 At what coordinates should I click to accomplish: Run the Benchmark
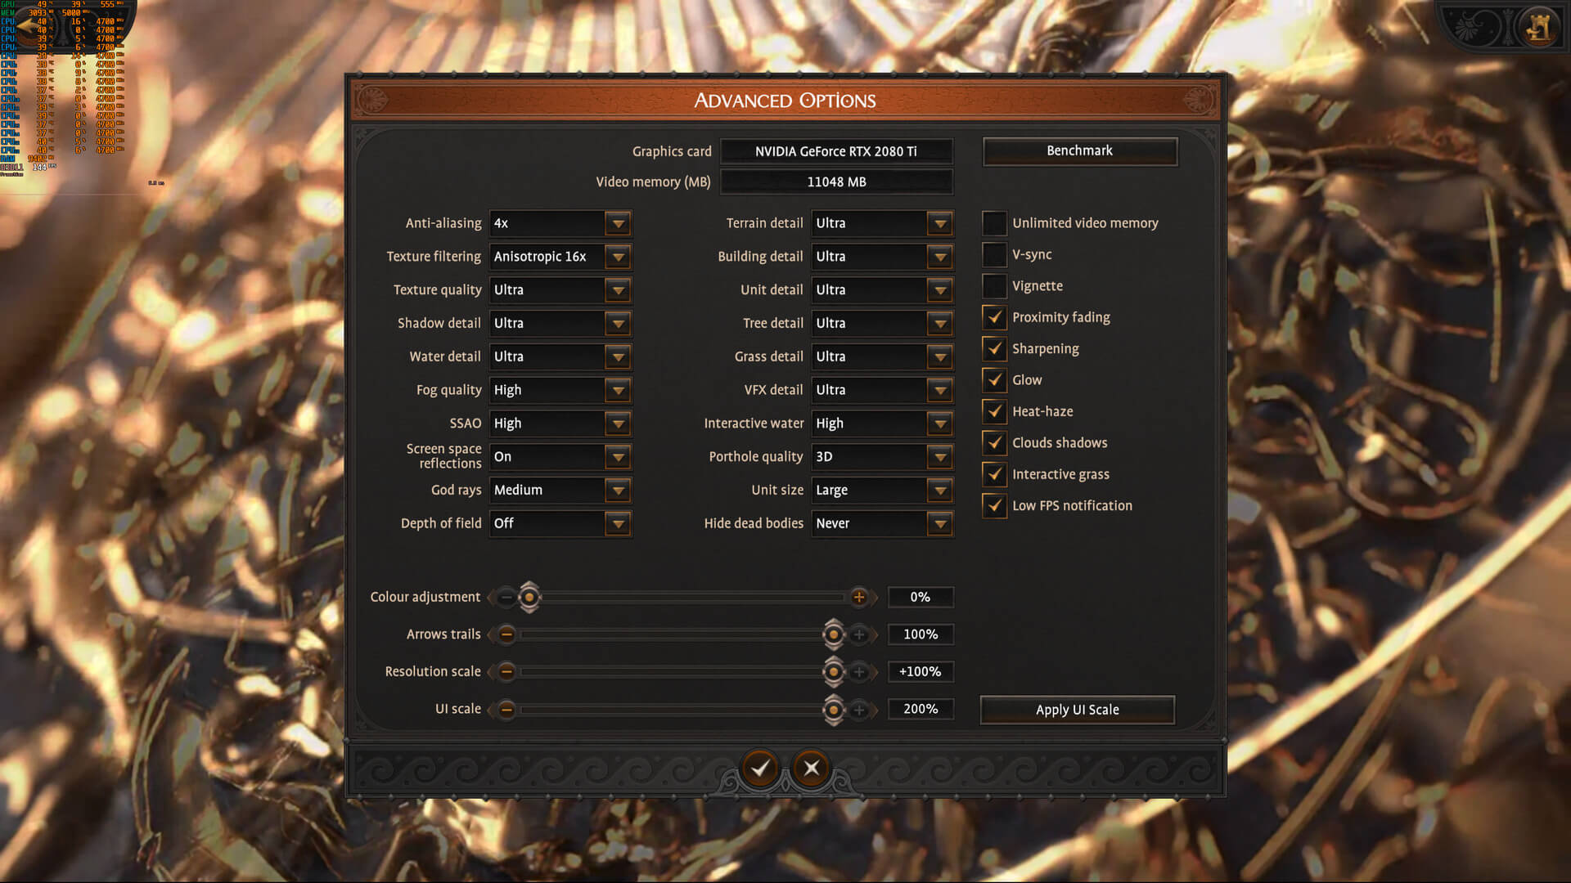tap(1079, 151)
